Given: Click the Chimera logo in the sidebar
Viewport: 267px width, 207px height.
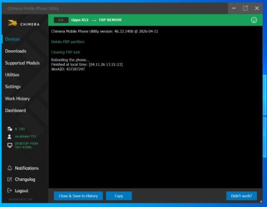Looking at the screenshot, I should (x=23, y=23).
